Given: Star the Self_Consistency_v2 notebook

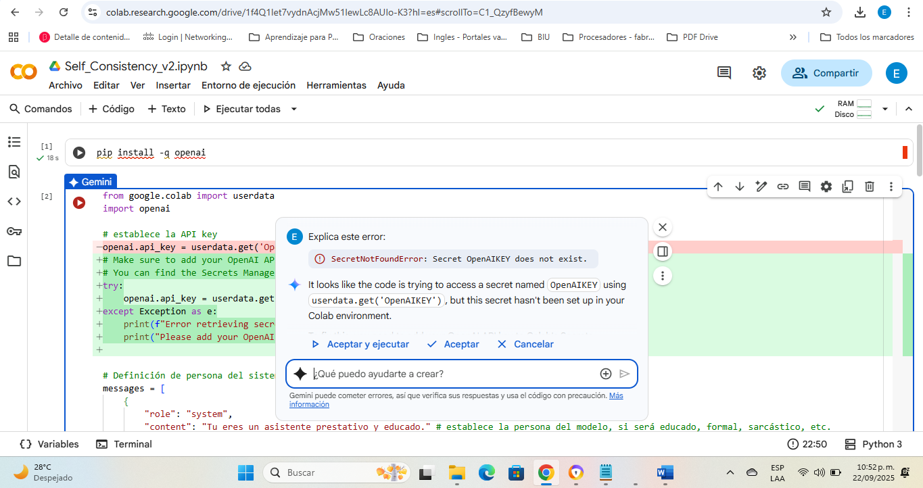Looking at the screenshot, I should tap(226, 66).
